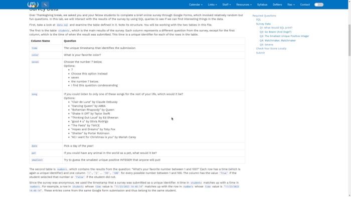
Task: Open the Calendar dropdown menu
Action: coord(196,4)
